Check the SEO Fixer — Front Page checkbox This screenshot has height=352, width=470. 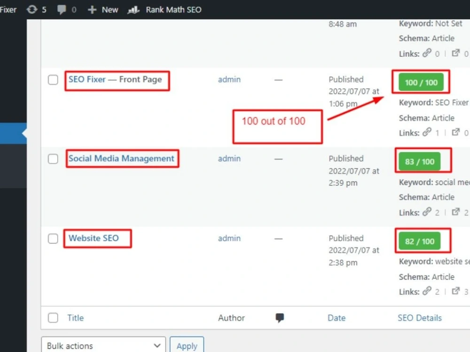click(53, 80)
